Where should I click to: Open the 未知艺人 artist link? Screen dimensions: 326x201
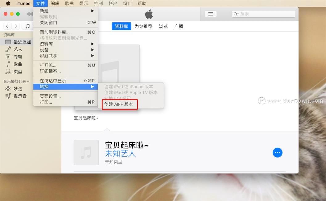pyautogui.click(x=120, y=154)
